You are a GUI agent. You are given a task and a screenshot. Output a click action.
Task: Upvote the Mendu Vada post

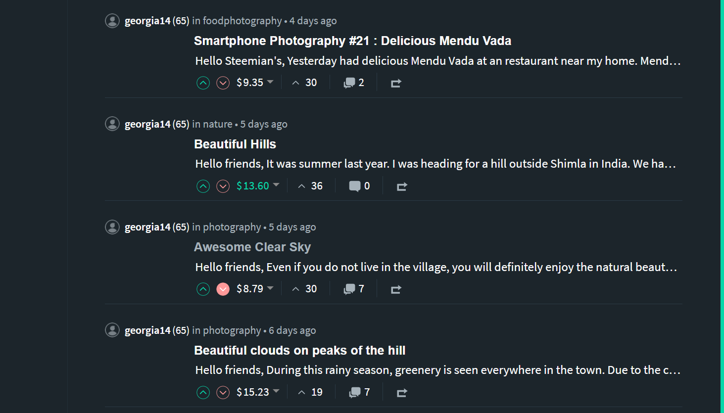[203, 83]
